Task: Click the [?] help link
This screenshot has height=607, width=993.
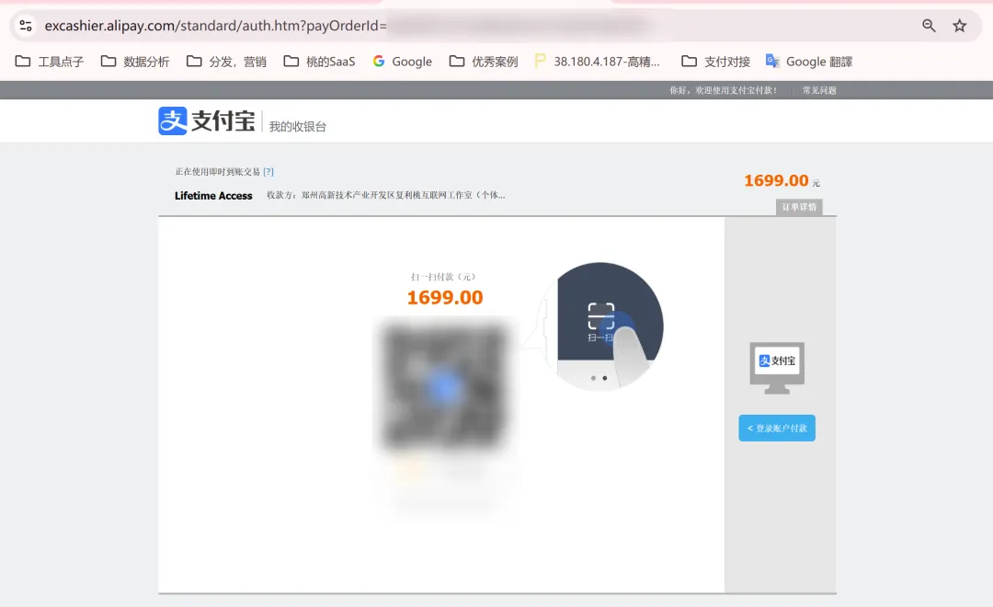Action: pyautogui.click(x=268, y=171)
